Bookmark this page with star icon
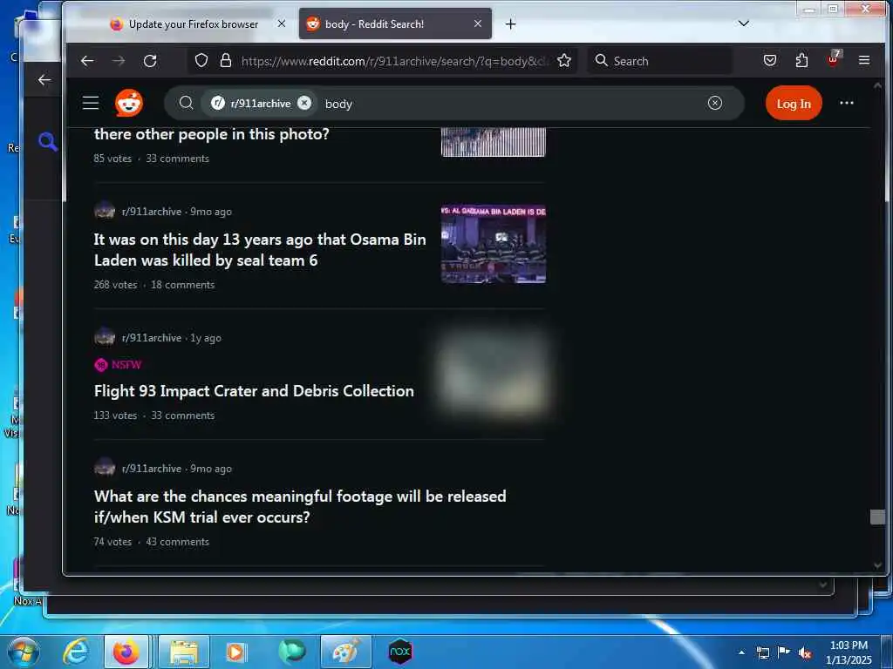 [564, 61]
